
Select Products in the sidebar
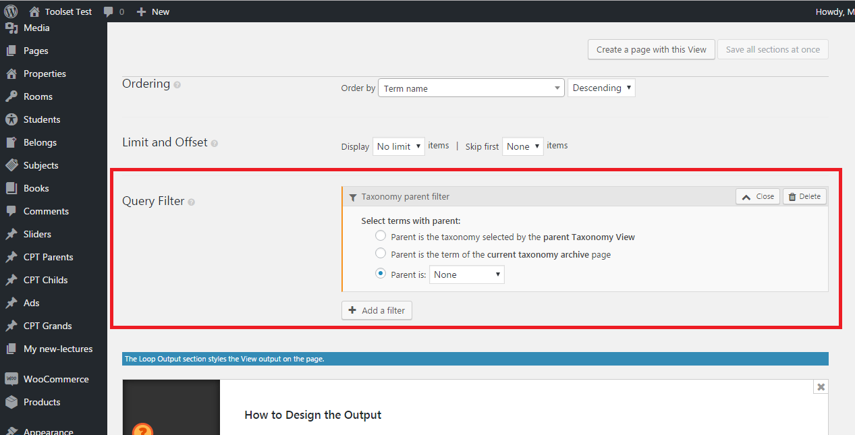[x=42, y=401]
